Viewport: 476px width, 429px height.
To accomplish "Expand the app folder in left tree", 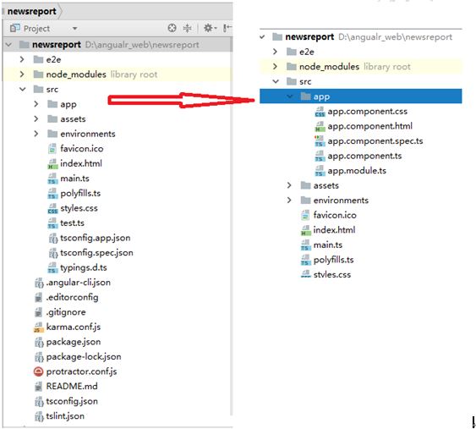I will 36,104.
